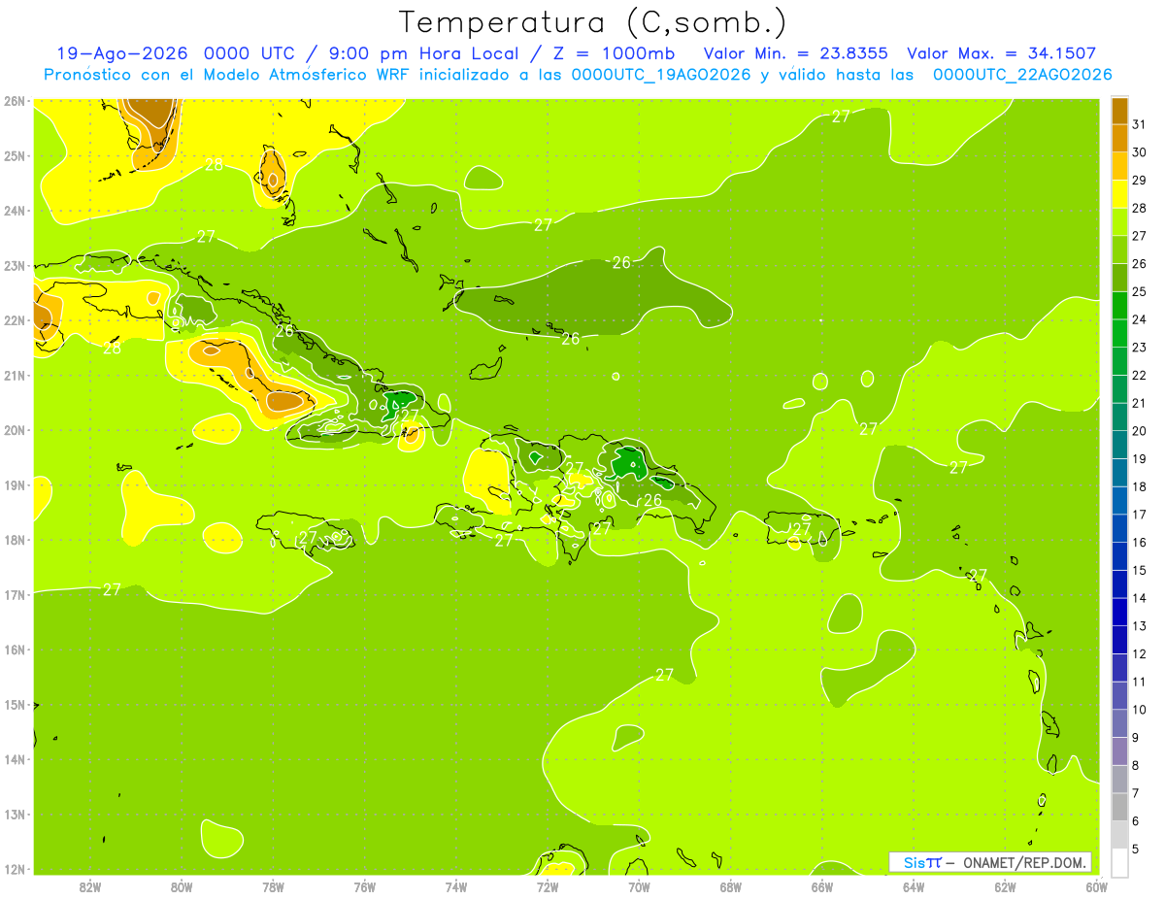The image size is (1165, 900).
Task: Click the color scale label 31
Action: (1140, 124)
